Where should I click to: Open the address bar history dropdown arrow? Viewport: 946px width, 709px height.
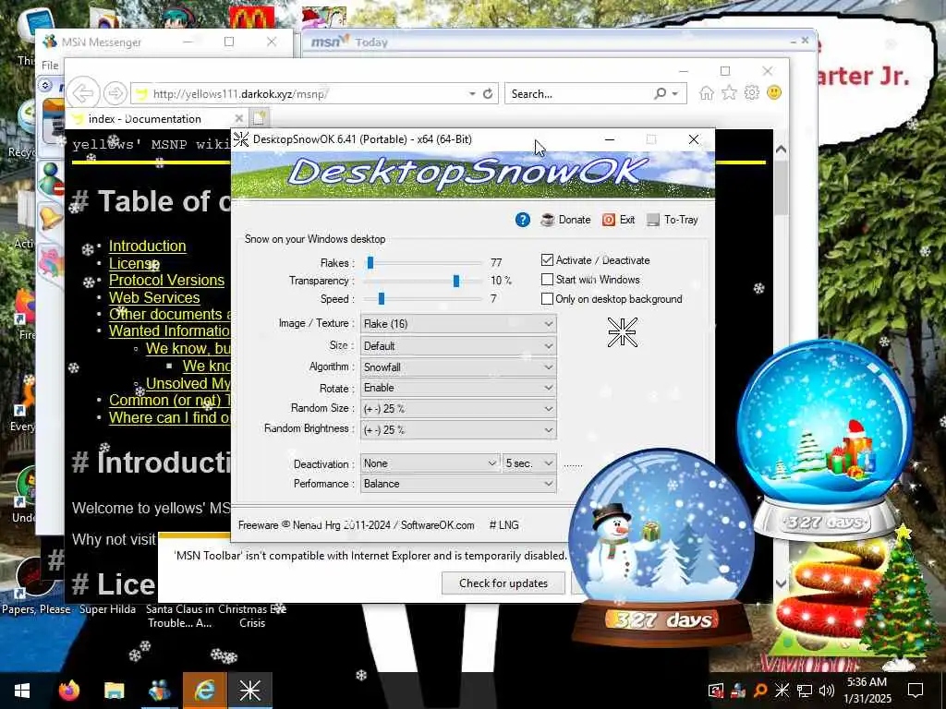pos(472,94)
